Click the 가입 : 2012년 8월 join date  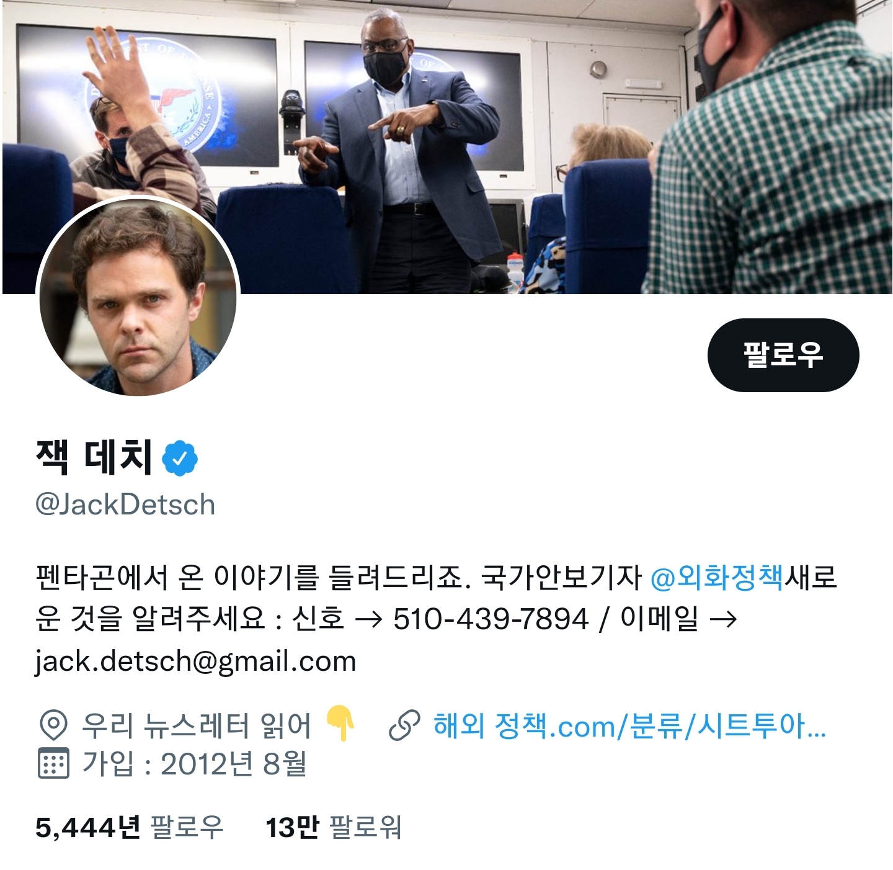click(x=194, y=764)
